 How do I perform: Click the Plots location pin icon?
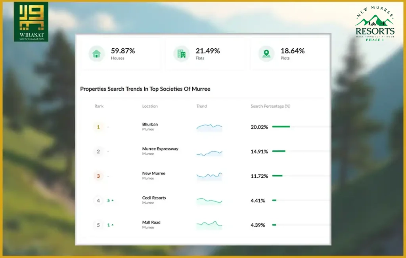pos(266,54)
